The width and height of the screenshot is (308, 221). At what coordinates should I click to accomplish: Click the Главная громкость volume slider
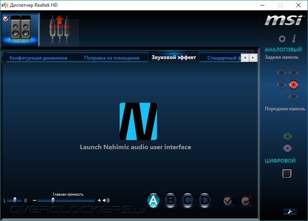click(x=66, y=200)
